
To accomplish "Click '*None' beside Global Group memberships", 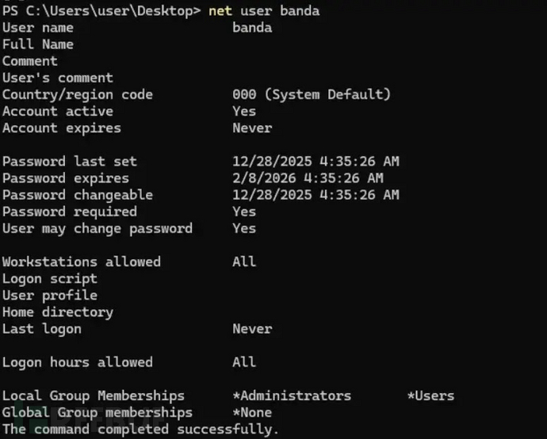I will [x=252, y=412].
